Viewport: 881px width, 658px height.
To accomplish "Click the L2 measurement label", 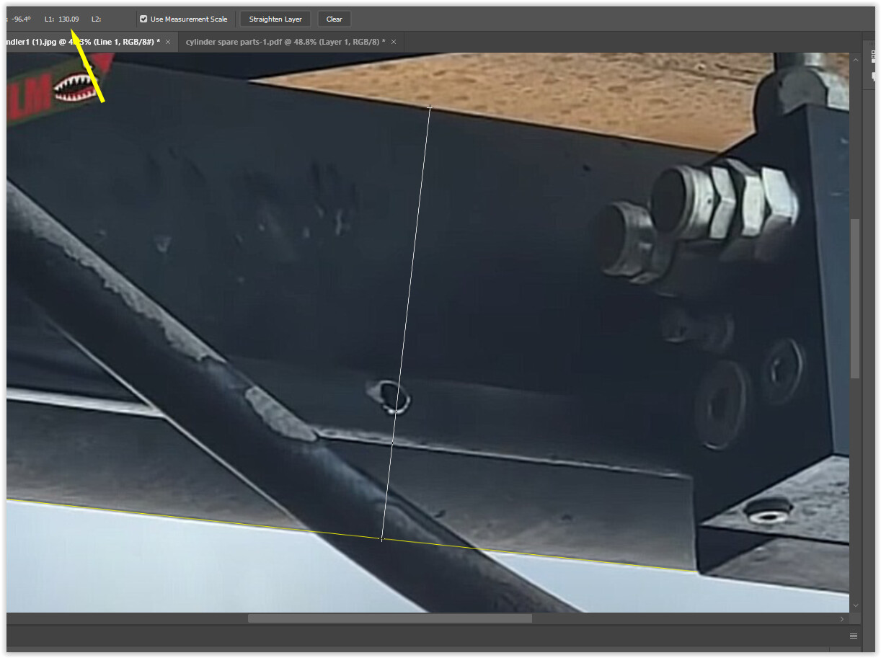I will (96, 19).
